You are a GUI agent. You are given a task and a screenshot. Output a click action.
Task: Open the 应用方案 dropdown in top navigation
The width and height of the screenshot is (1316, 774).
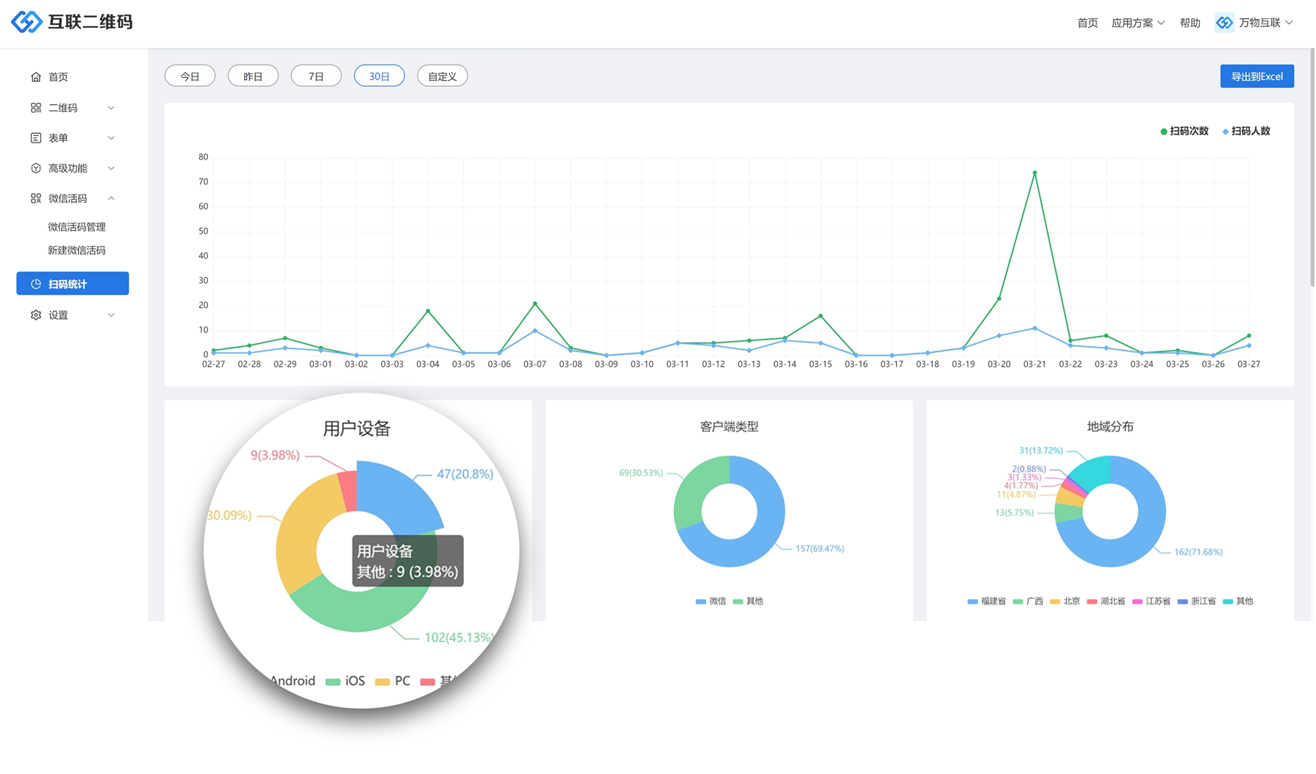coord(1137,23)
